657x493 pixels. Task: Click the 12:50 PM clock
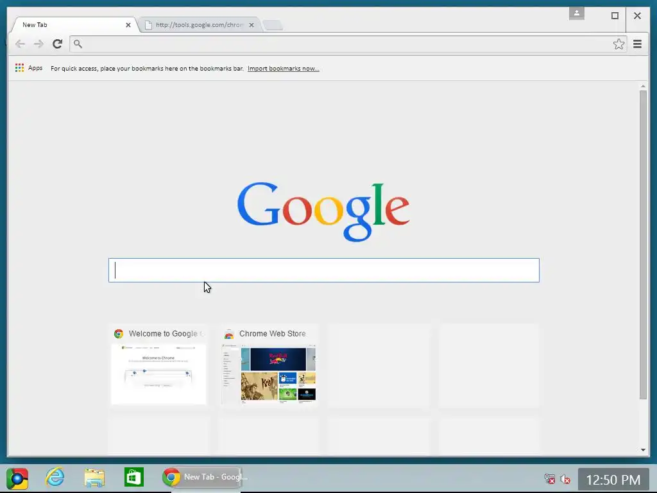pyautogui.click(x=613, y=480)
